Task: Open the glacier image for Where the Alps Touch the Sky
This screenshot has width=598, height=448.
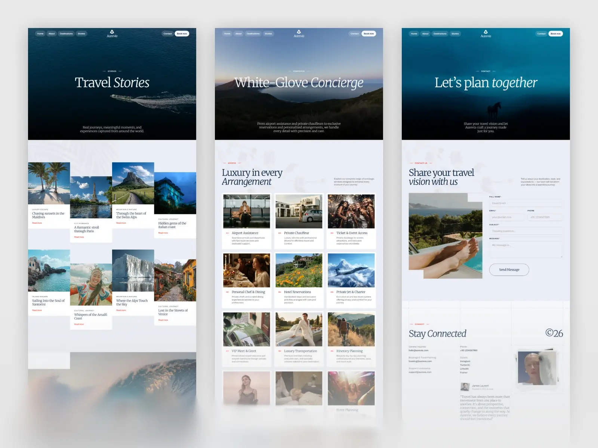Action: click(x=133, y=271)
